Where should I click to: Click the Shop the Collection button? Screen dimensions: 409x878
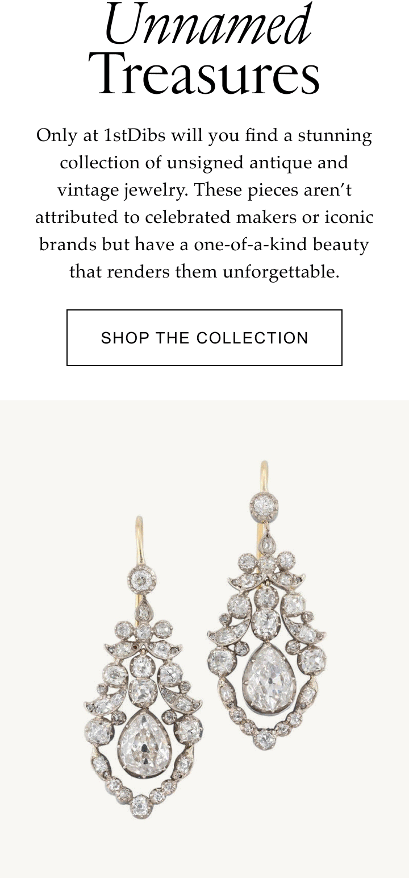click(x=204, y=338)
